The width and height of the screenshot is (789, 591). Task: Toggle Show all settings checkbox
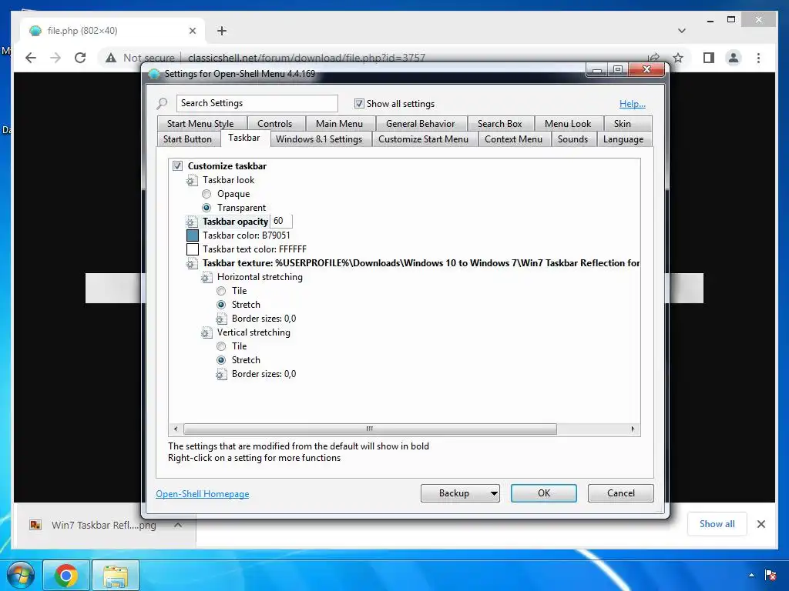click(x=359, y=104)
